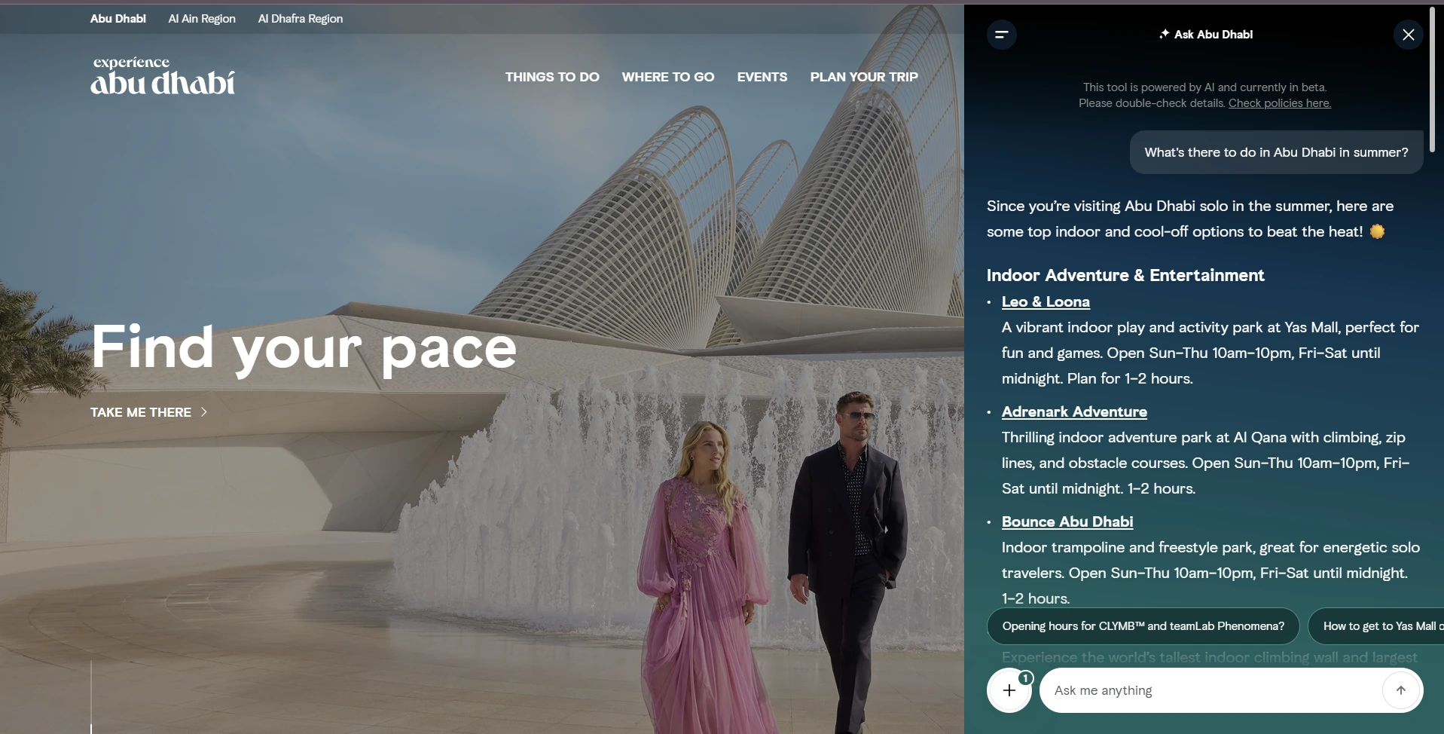Open the Where To Go menu
This screenshot has width=1444, height=734.
(x=668, y=77)
